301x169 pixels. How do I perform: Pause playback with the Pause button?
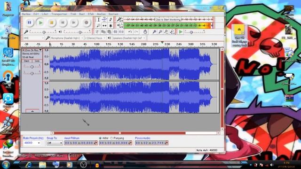(29, 23)
